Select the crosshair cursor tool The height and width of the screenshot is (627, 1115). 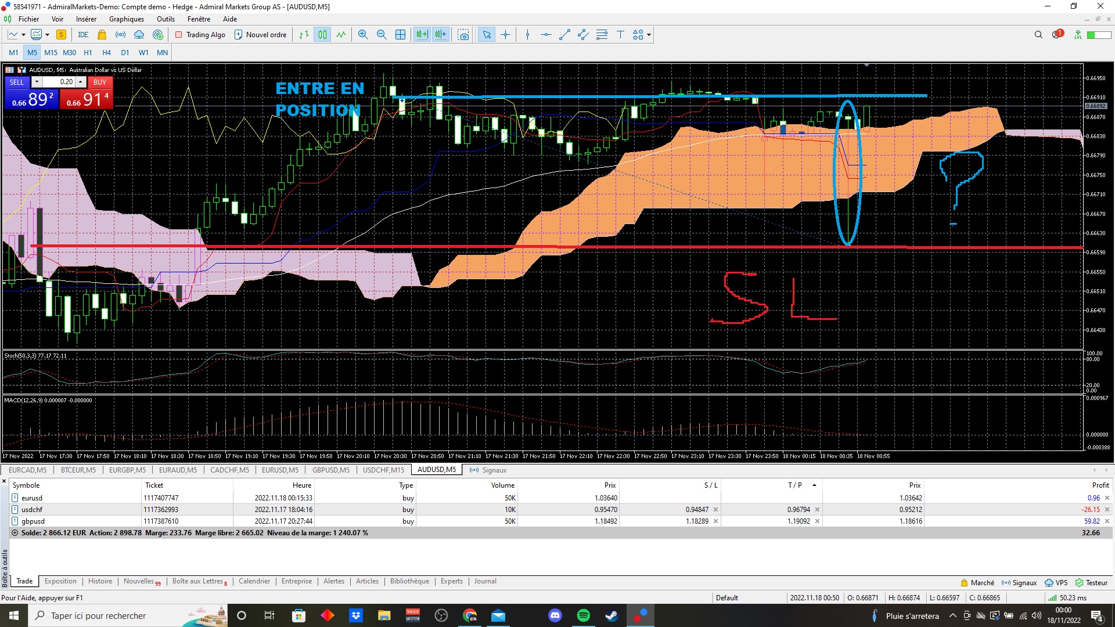coord(506,35)
